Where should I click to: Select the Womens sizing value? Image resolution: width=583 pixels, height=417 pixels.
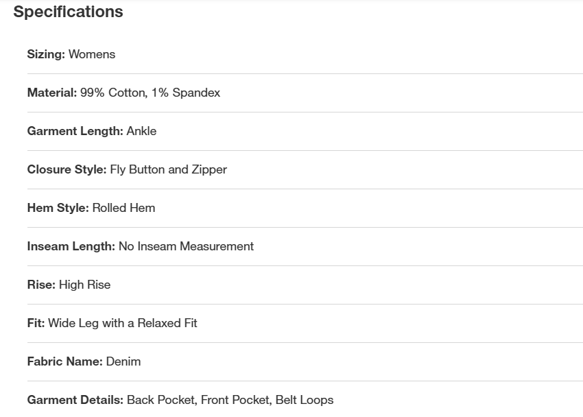(92, 54)
